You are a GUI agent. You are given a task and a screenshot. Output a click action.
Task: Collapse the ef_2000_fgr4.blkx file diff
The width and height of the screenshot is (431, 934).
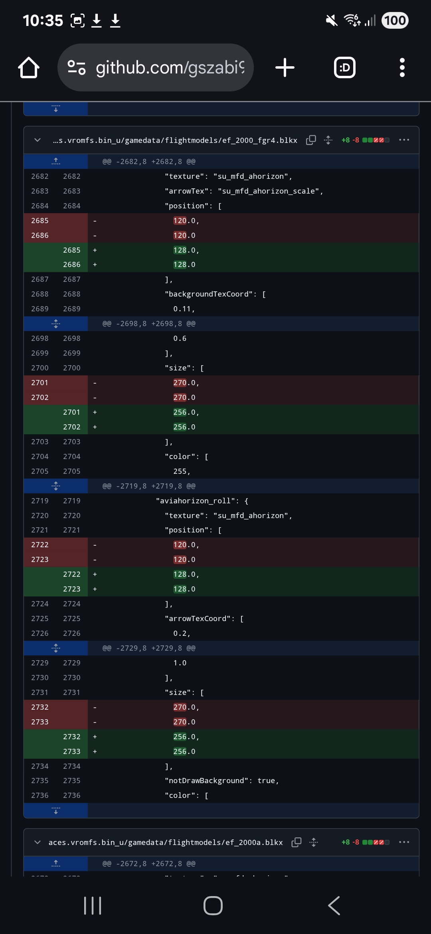click(38, 140)
